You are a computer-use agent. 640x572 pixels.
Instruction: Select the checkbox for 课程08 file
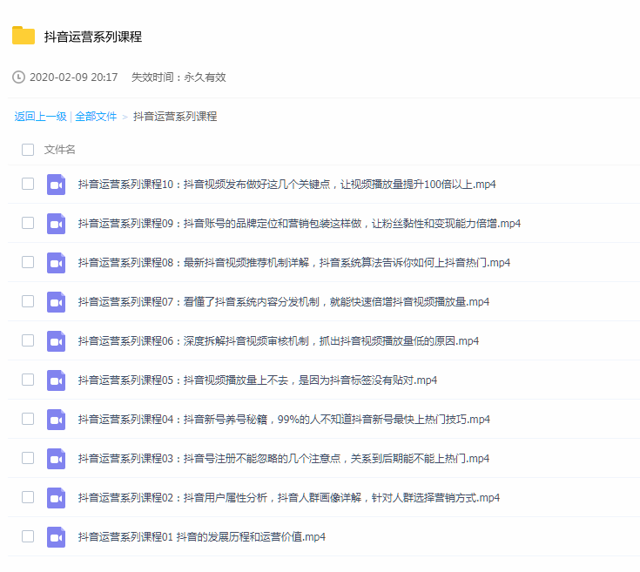[28, 262]
